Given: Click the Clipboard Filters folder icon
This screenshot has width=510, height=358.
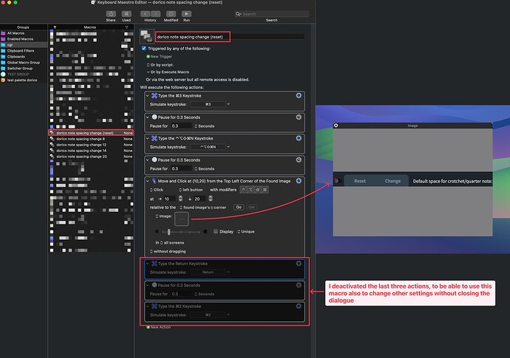Looking at the screenshot, I should coord(3,51).
